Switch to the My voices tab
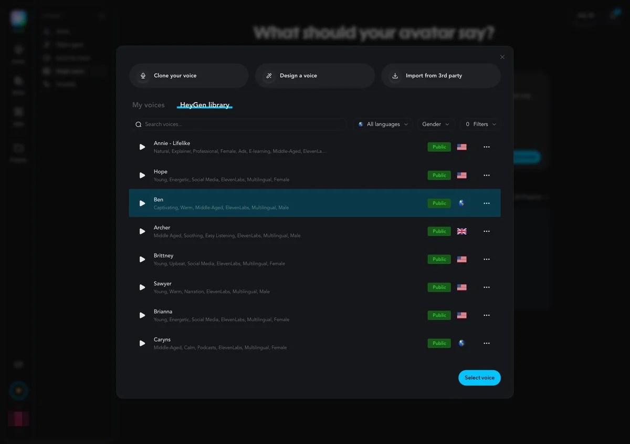 (x=149, y=105)
